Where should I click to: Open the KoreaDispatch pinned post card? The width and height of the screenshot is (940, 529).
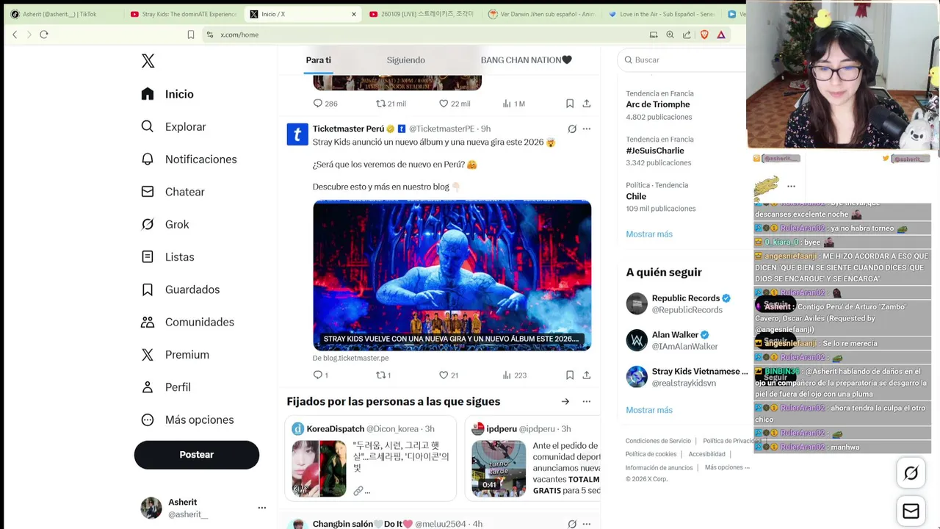(371, 458)
